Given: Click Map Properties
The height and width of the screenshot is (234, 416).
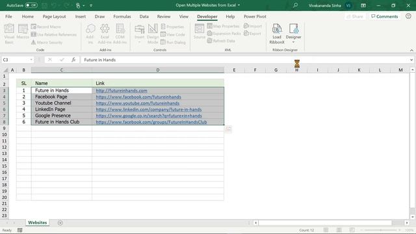Looking at the screenshot, I should tap(223, 26).
